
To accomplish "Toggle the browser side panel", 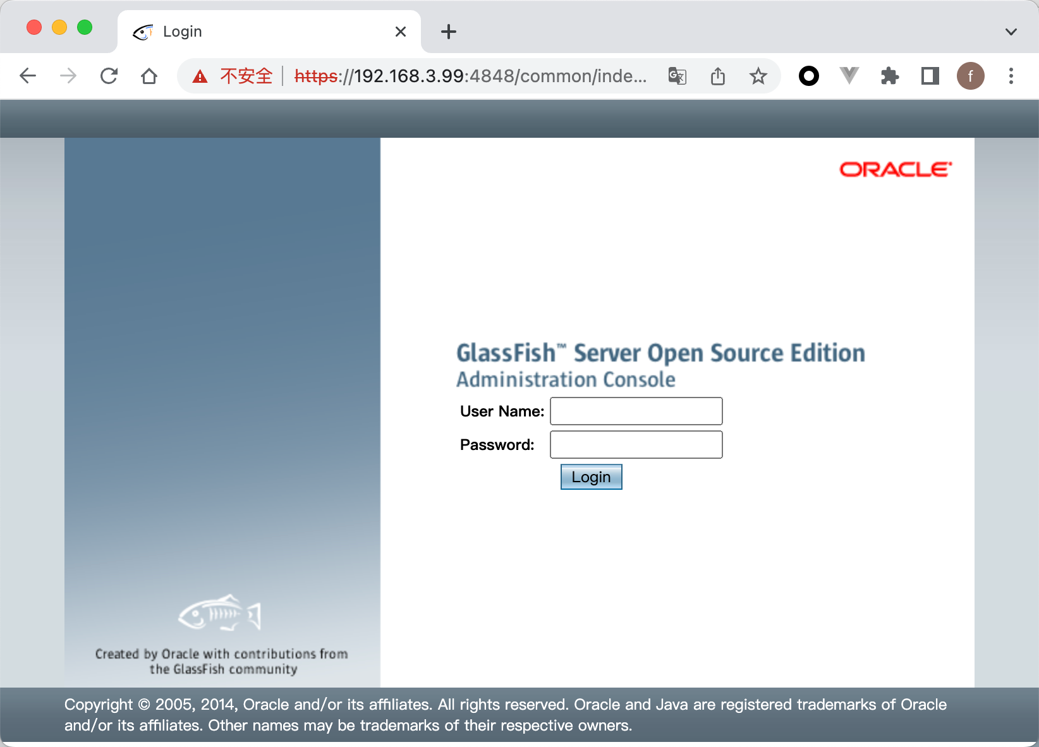I will 930,76.
